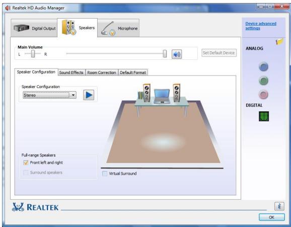Image resolution: width=291 pixels, height=227 pixels.
Task: Open the Sound Effects tab
Action: click(71, 72)
